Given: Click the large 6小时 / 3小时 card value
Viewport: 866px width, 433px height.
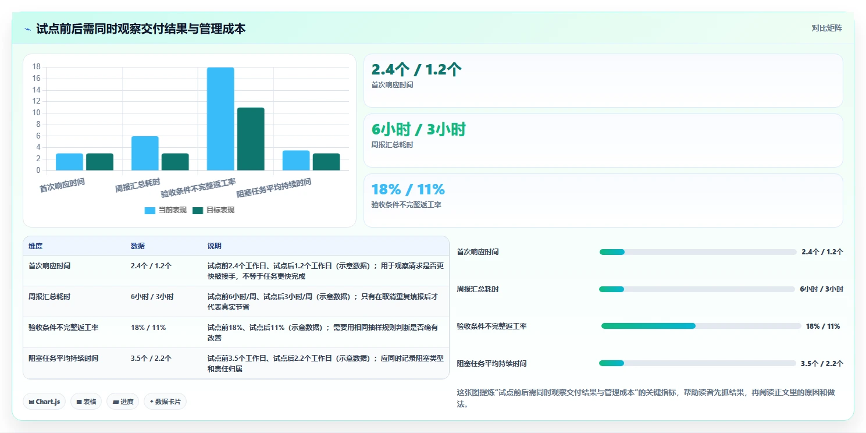Looking at the screenshot, I should 419,130.
